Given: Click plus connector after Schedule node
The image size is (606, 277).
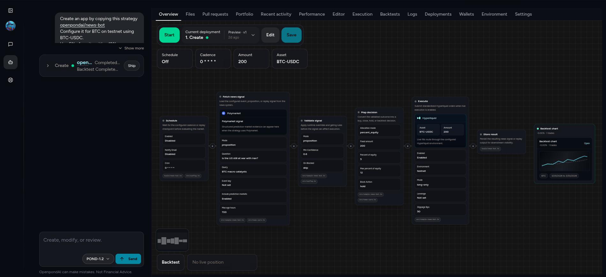Looking at the screenshot, I should pos(213,146).
